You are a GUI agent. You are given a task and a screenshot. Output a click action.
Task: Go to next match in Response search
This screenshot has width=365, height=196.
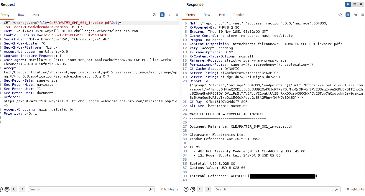[208, 189]
